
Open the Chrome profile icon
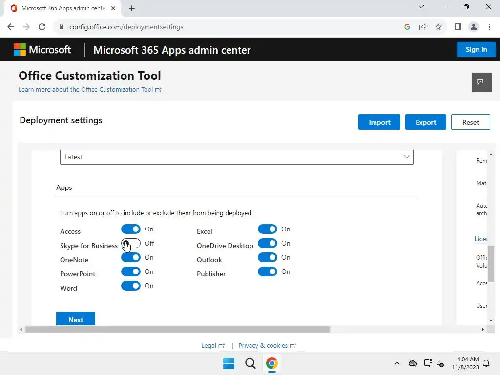474,27
